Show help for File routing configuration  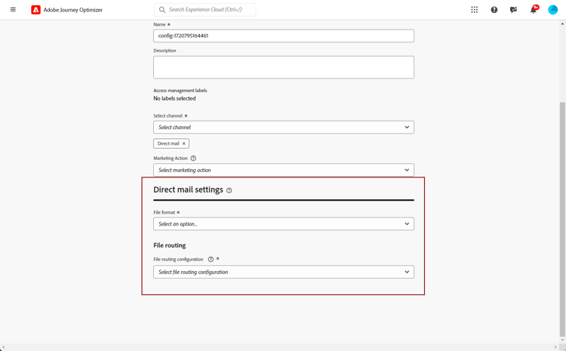(x=211, y=260)
